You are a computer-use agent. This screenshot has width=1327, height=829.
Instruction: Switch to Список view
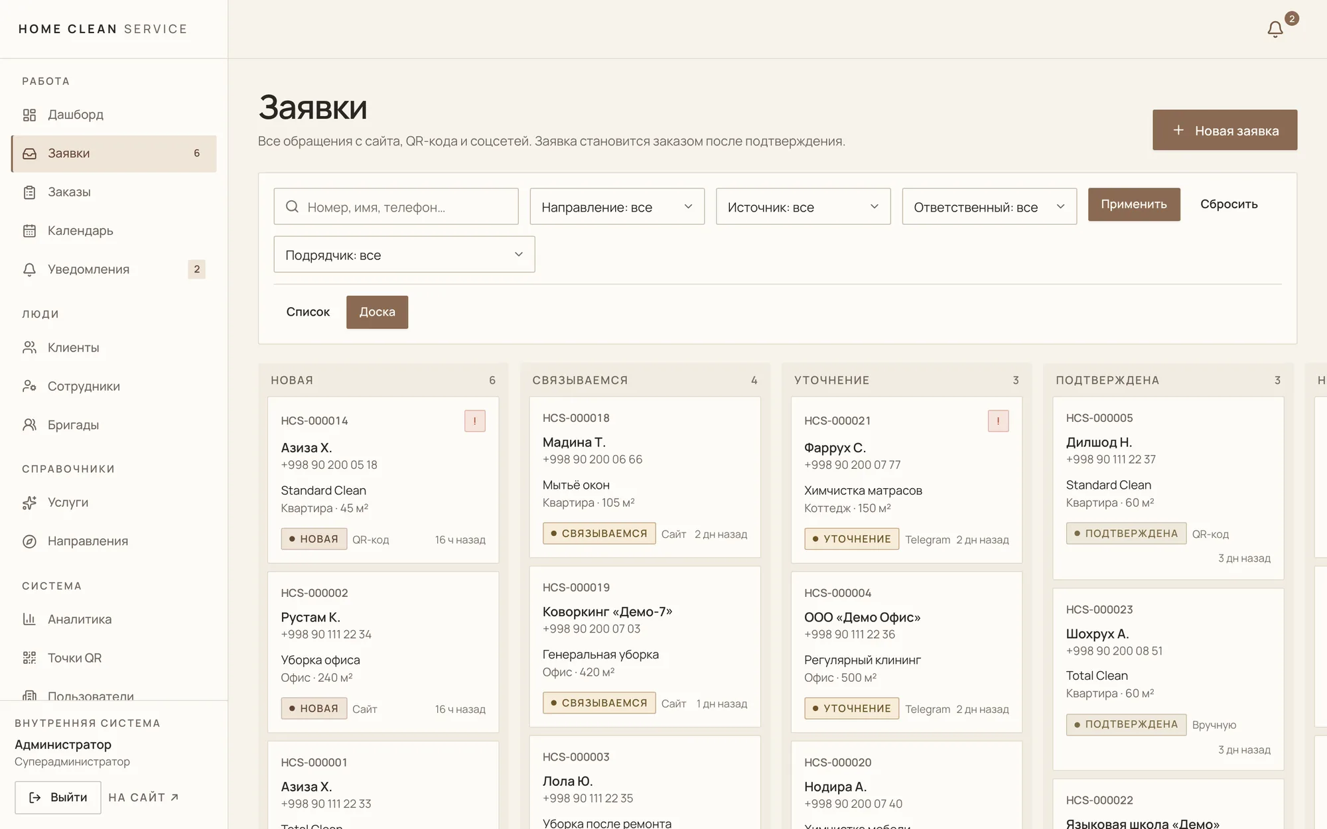click(x=308, y=312)
